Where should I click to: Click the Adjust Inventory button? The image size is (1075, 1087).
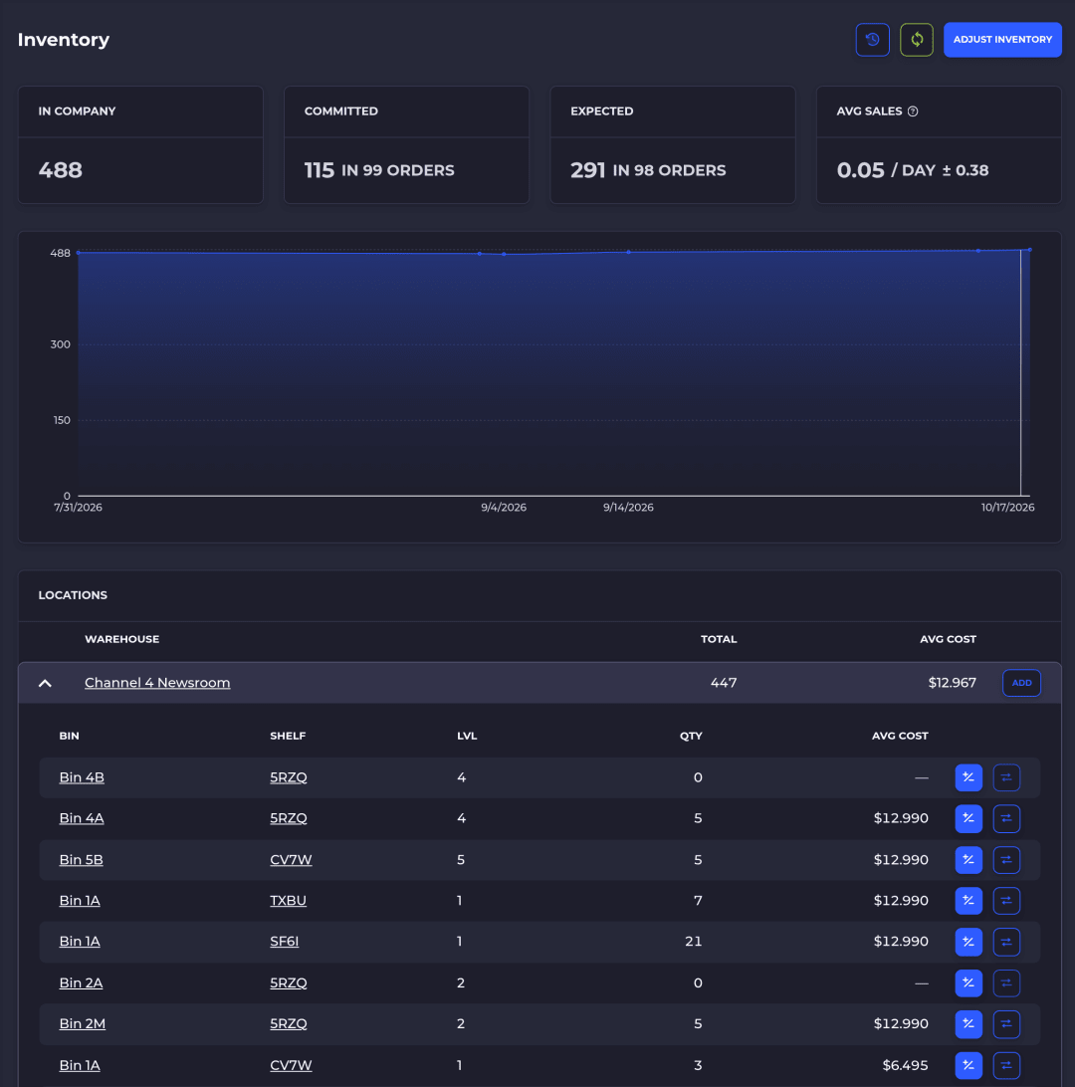pyautogui.click(x=1002, y=40)
